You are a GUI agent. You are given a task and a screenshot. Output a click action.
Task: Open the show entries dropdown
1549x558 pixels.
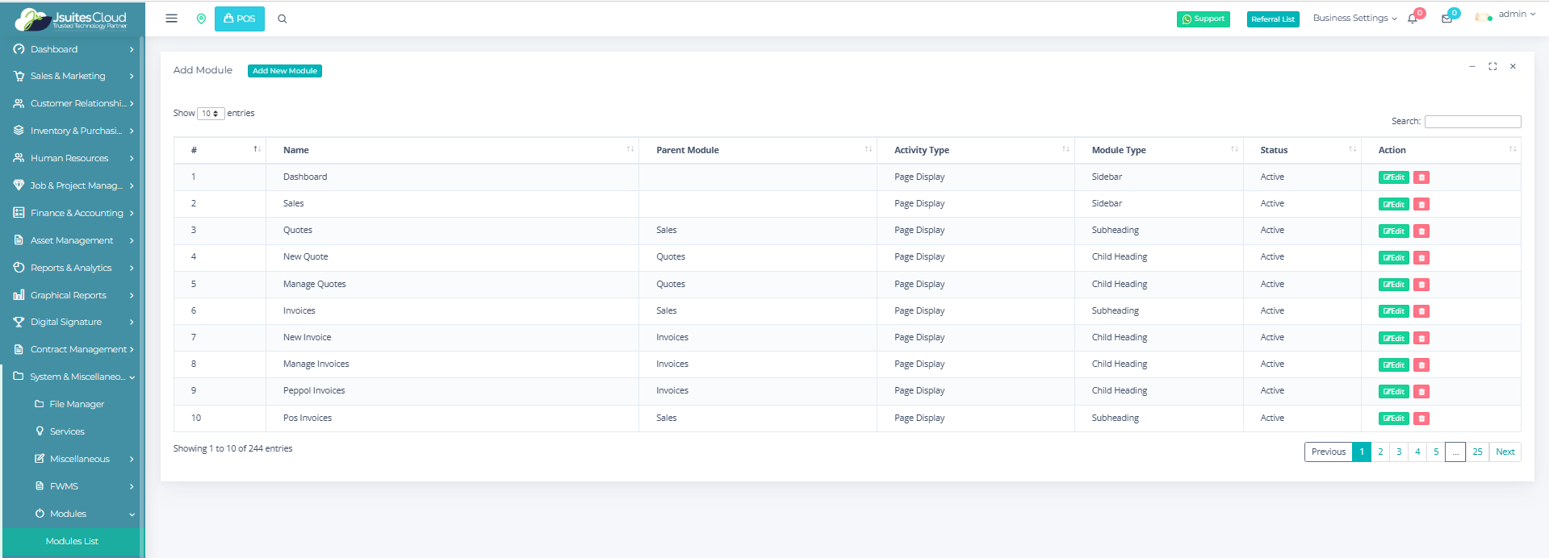coord(211,114)
